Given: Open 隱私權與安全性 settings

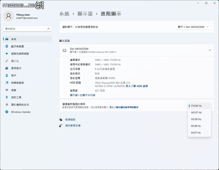Looking at the screenshot, I should (27, 105).
